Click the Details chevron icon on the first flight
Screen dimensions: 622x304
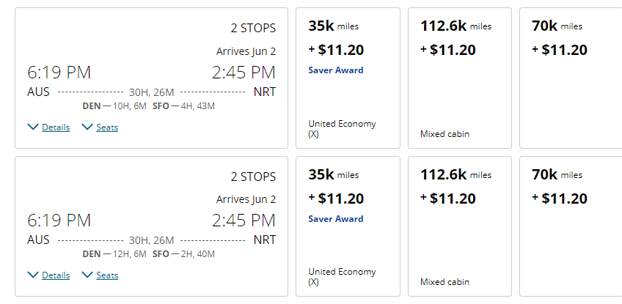(32, 127)
